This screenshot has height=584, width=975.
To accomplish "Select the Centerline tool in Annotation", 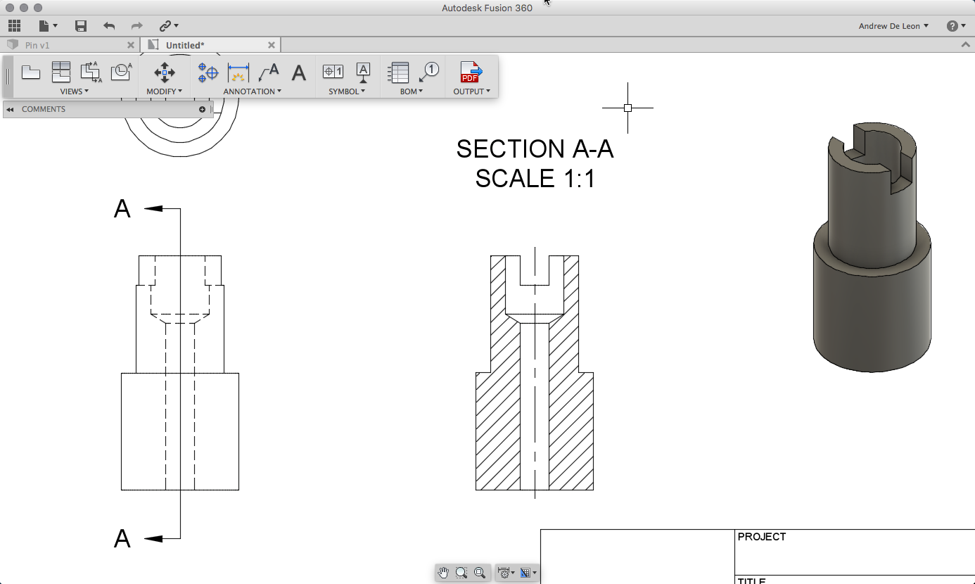I will pos(208,72).
